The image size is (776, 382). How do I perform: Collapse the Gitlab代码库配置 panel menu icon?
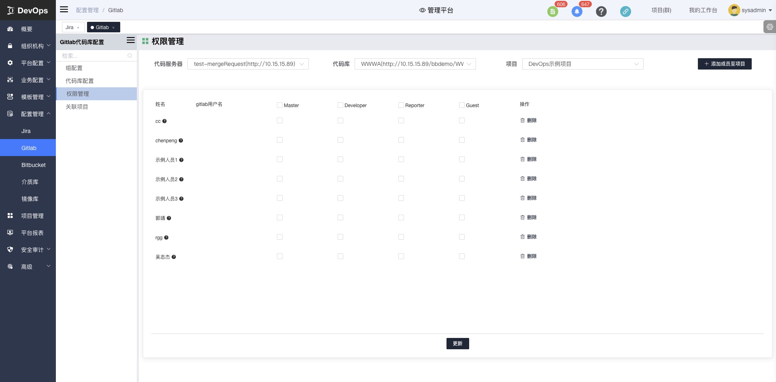coord(130,40)
